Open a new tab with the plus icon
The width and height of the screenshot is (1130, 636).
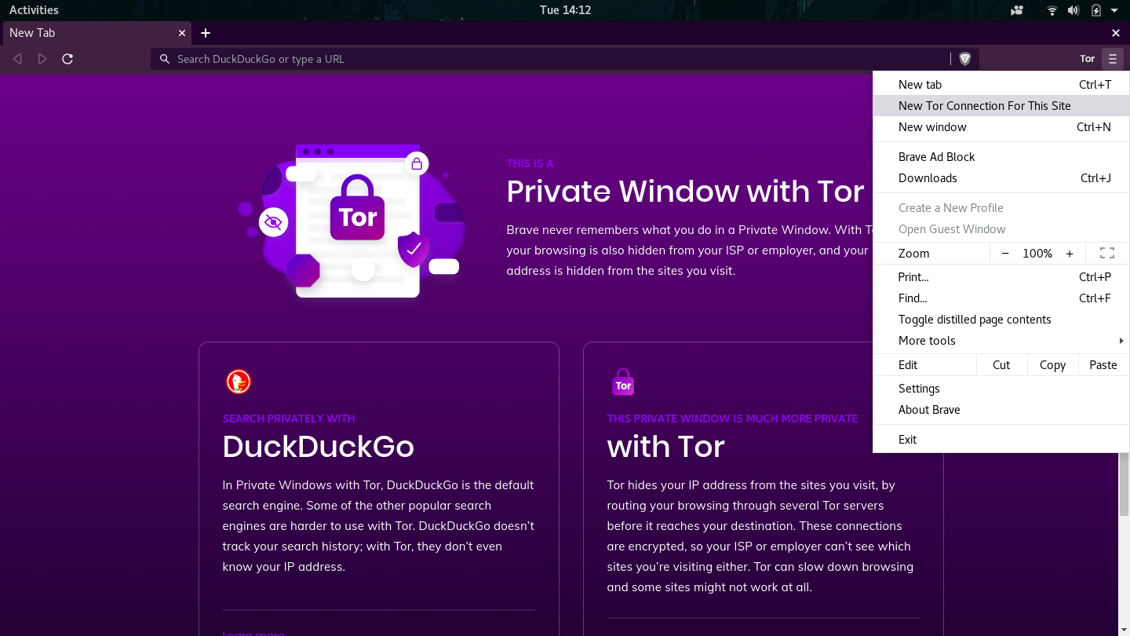pyautogui.click(x=206, y=33)
